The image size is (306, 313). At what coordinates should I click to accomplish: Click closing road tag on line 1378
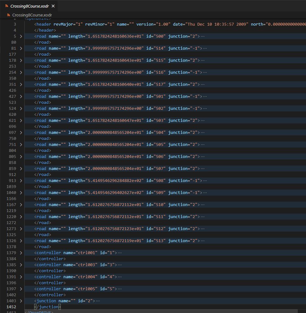(42, 247)
